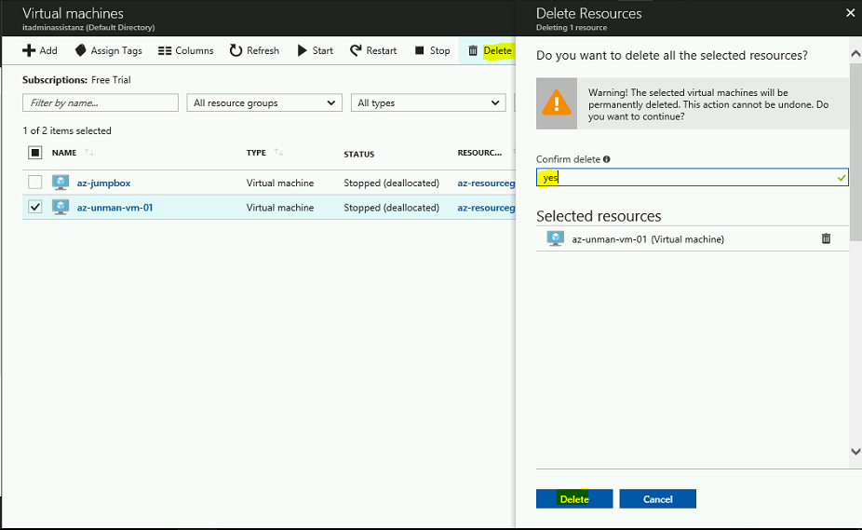
Task: Click Subscriptions: Free Trial text
Action: [76, 80]
